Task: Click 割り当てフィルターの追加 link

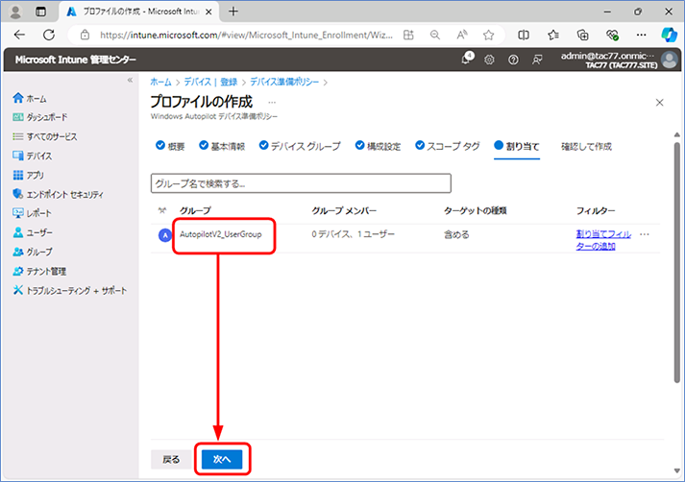Action: [603, 240]
